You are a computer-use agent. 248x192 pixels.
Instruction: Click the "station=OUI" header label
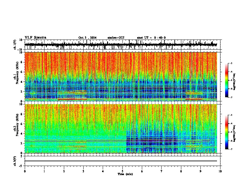point(116,38)
